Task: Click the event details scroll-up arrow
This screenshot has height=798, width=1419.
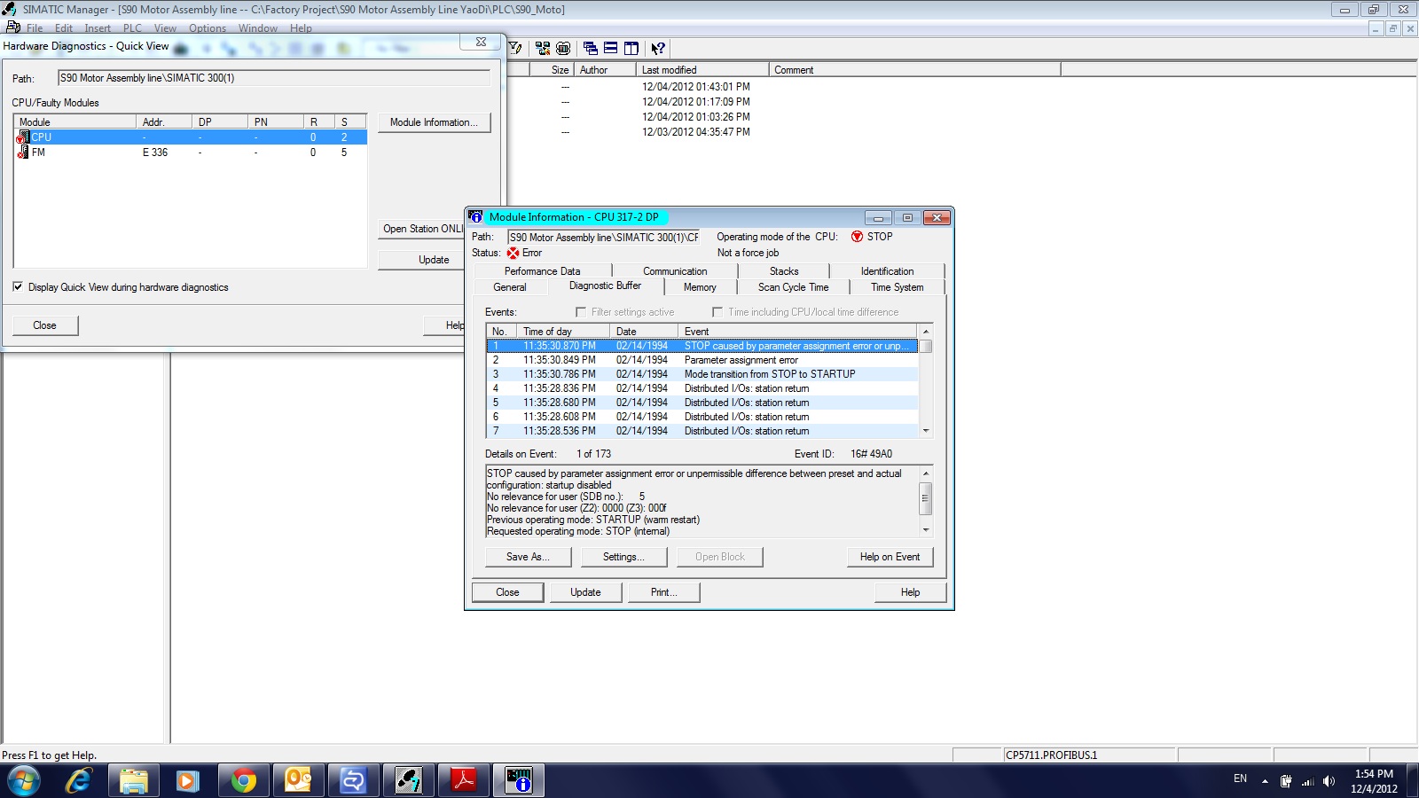Action: point(926,473)
